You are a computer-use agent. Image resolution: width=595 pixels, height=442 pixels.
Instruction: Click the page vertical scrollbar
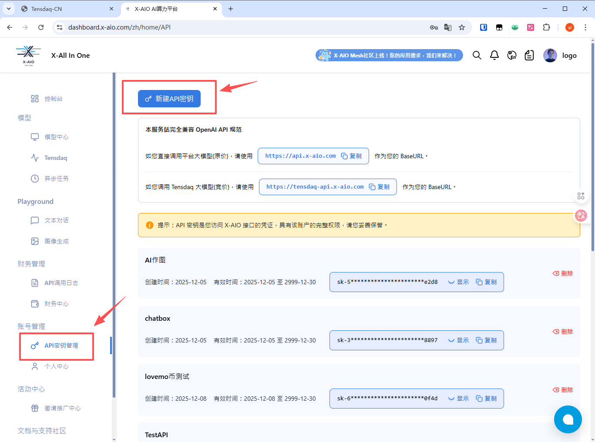593,147
